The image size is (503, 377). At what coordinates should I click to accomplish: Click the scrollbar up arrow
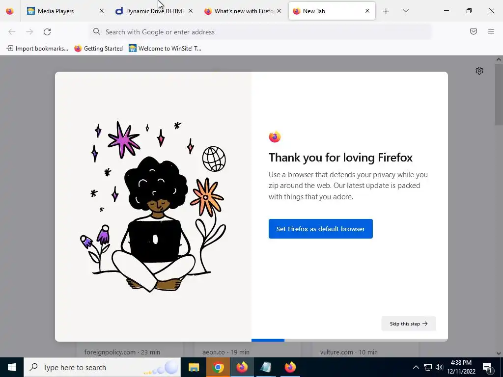click(499, 59)
